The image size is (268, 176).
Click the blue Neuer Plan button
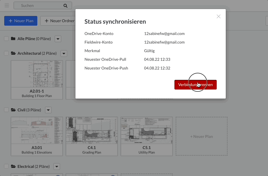[21, 21]
